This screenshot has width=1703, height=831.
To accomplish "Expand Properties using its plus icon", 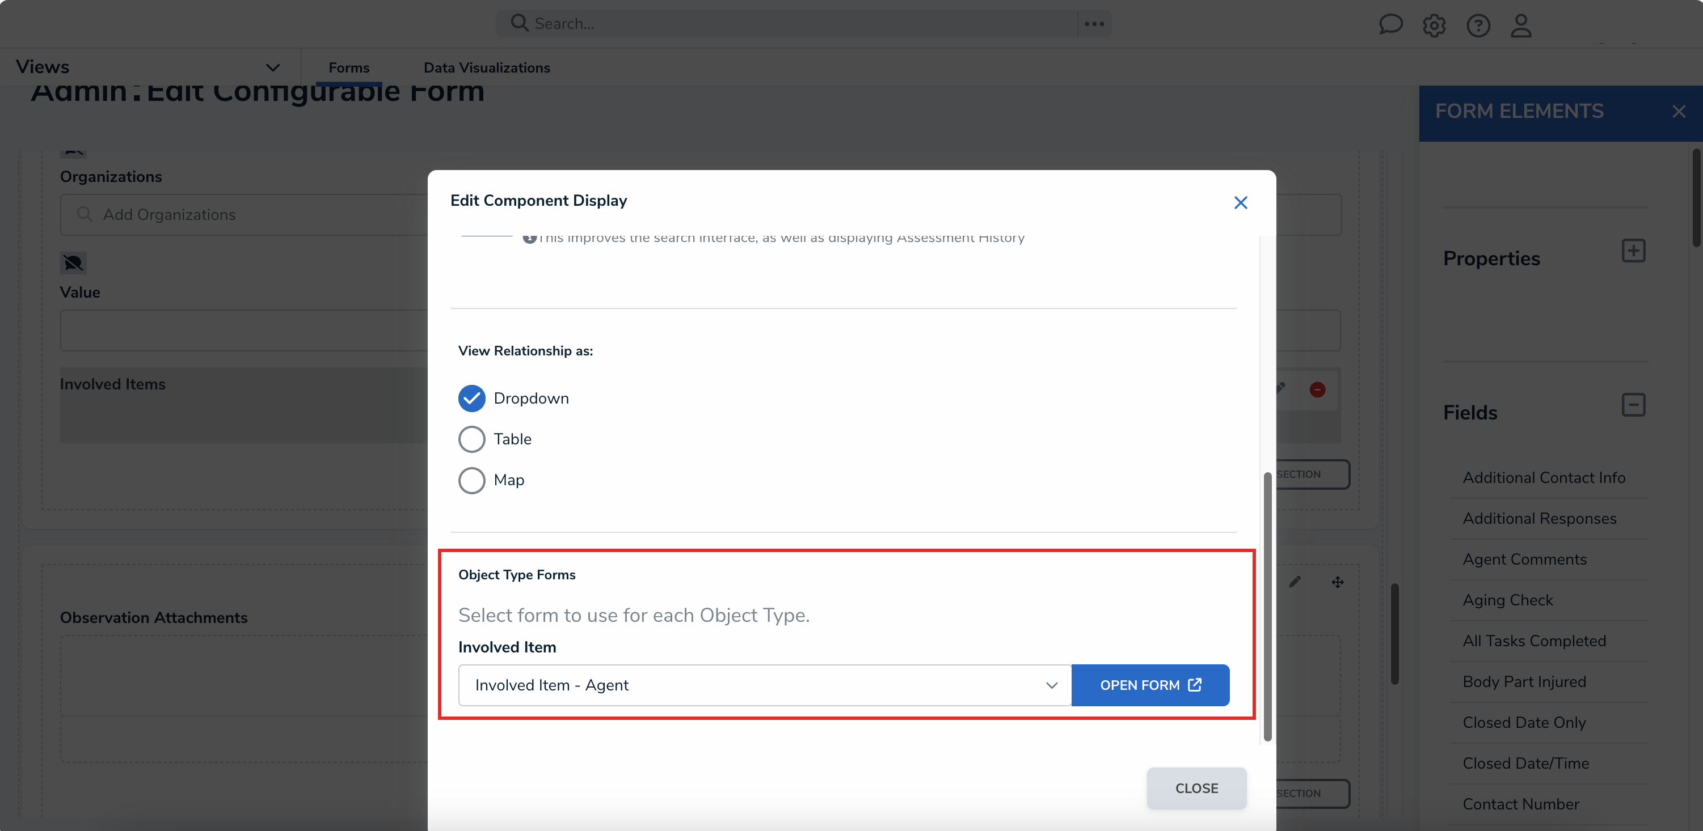I will pos(1634,249).
